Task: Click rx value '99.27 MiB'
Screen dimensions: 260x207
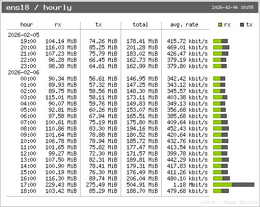Action: coord(62,153)
